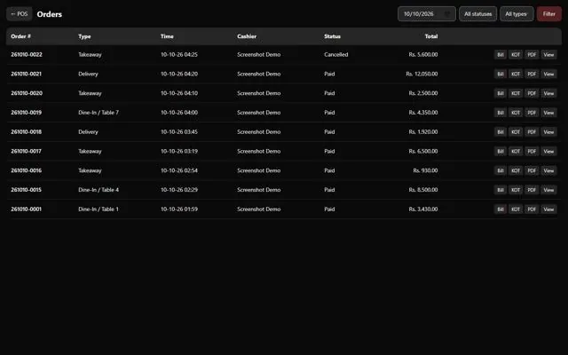Print KOT for order 261010-0016
The image size is (568, 355).
pyautogui.click(x=516, y=170)
